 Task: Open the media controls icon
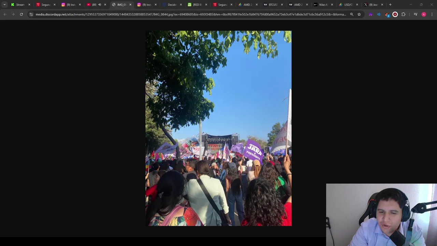415,14
